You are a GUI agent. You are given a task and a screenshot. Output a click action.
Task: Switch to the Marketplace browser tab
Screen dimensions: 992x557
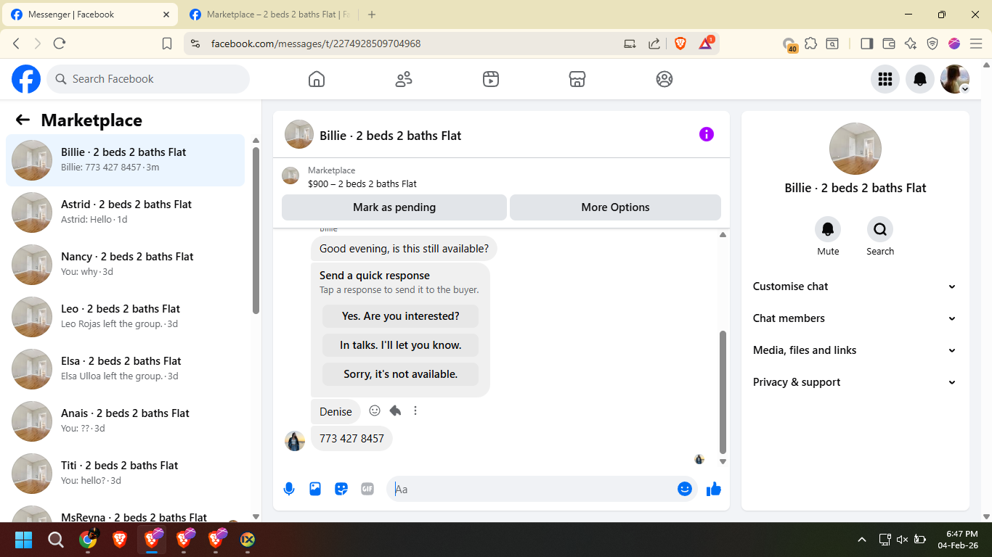[x=269, y=15]
